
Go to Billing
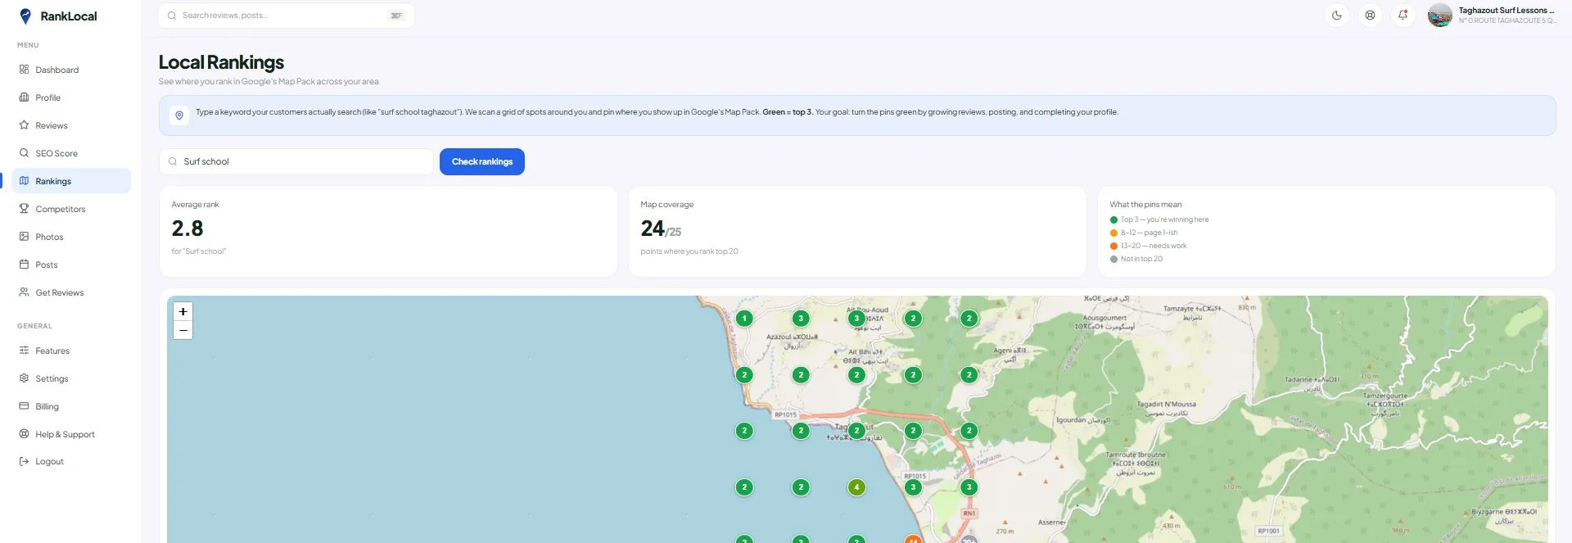tap(71, 406)
